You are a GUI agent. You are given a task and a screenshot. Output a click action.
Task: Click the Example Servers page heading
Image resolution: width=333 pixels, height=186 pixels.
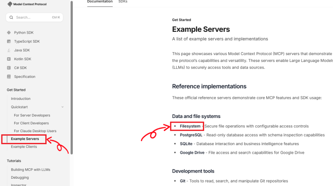click(201, 29)
